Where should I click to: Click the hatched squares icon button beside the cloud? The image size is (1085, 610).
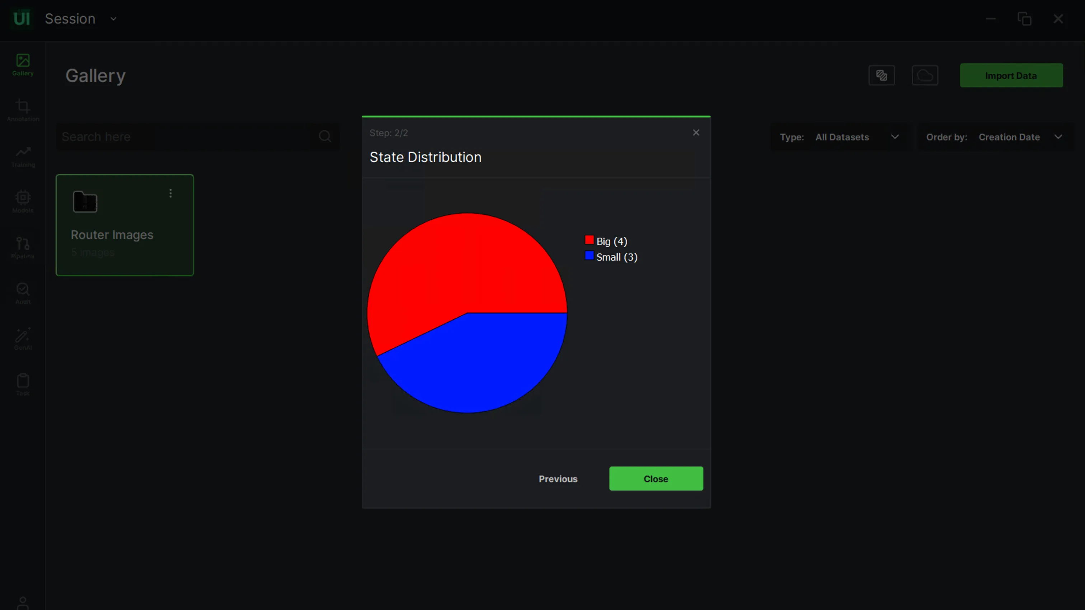(882, 75)
